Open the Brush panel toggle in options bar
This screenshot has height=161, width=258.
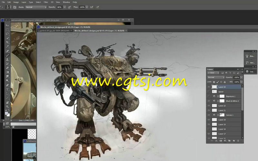tap(15, 7)
